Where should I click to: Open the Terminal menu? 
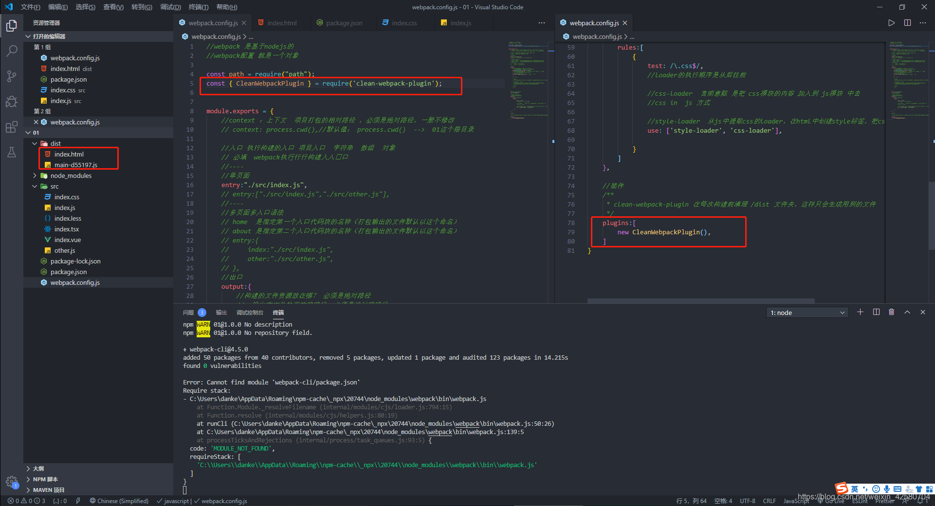click(x=199, y=7)
